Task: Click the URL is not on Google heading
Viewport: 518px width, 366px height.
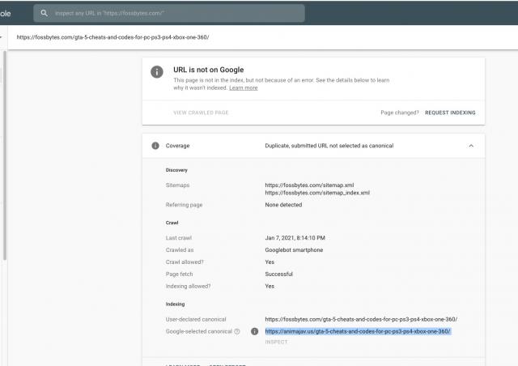Action: click(209, 70)
